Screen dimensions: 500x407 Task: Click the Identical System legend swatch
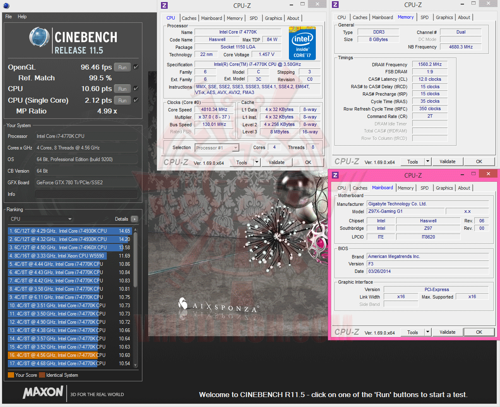(x=42, y=375)
